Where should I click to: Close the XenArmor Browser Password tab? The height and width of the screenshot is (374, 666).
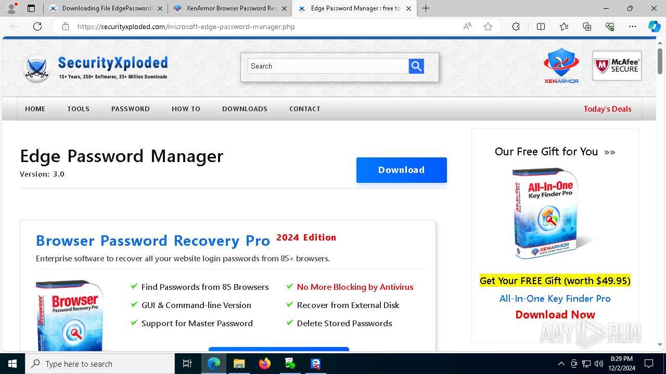coord(284,8)
